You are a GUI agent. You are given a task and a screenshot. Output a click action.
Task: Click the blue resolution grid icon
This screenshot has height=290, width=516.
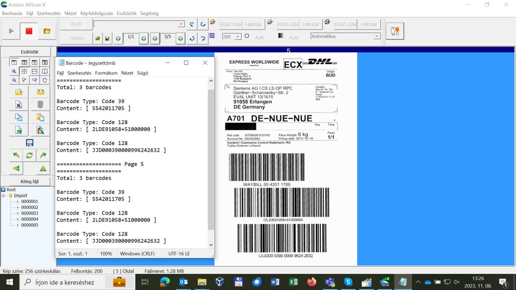coord(212,36)
